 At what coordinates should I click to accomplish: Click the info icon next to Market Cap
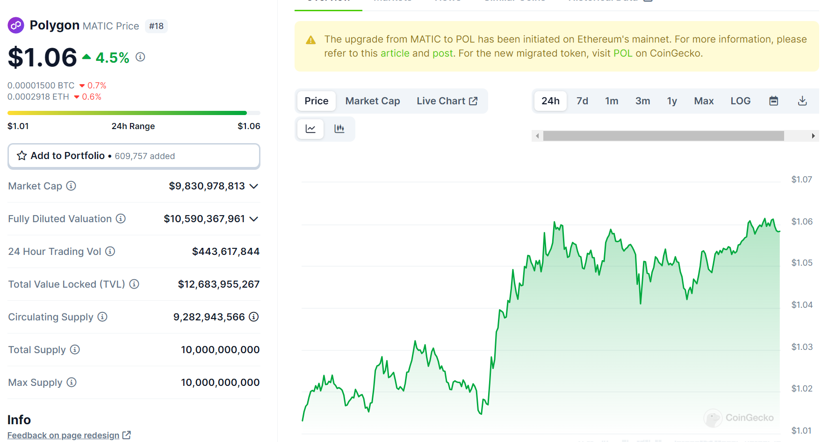pyautogui.click(x=71, y=186)
